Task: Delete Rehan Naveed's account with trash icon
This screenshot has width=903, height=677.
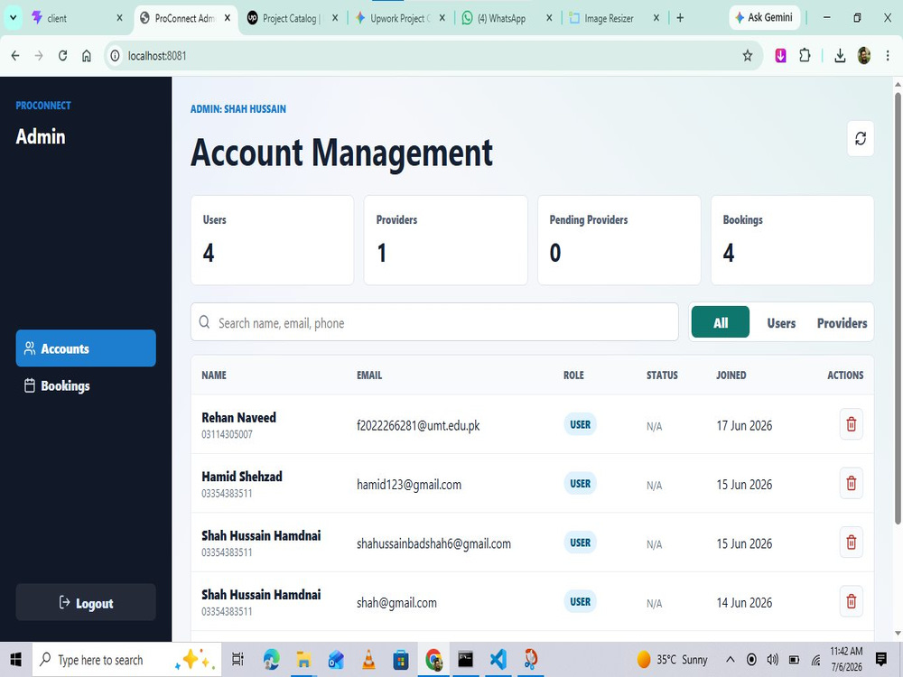Action: pos(851,424)
